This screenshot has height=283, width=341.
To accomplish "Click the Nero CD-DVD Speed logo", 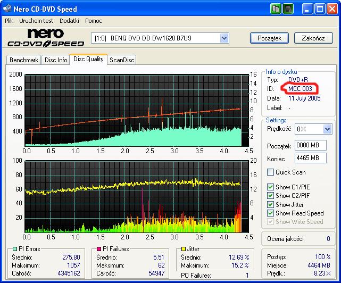I will click(46, 38).
